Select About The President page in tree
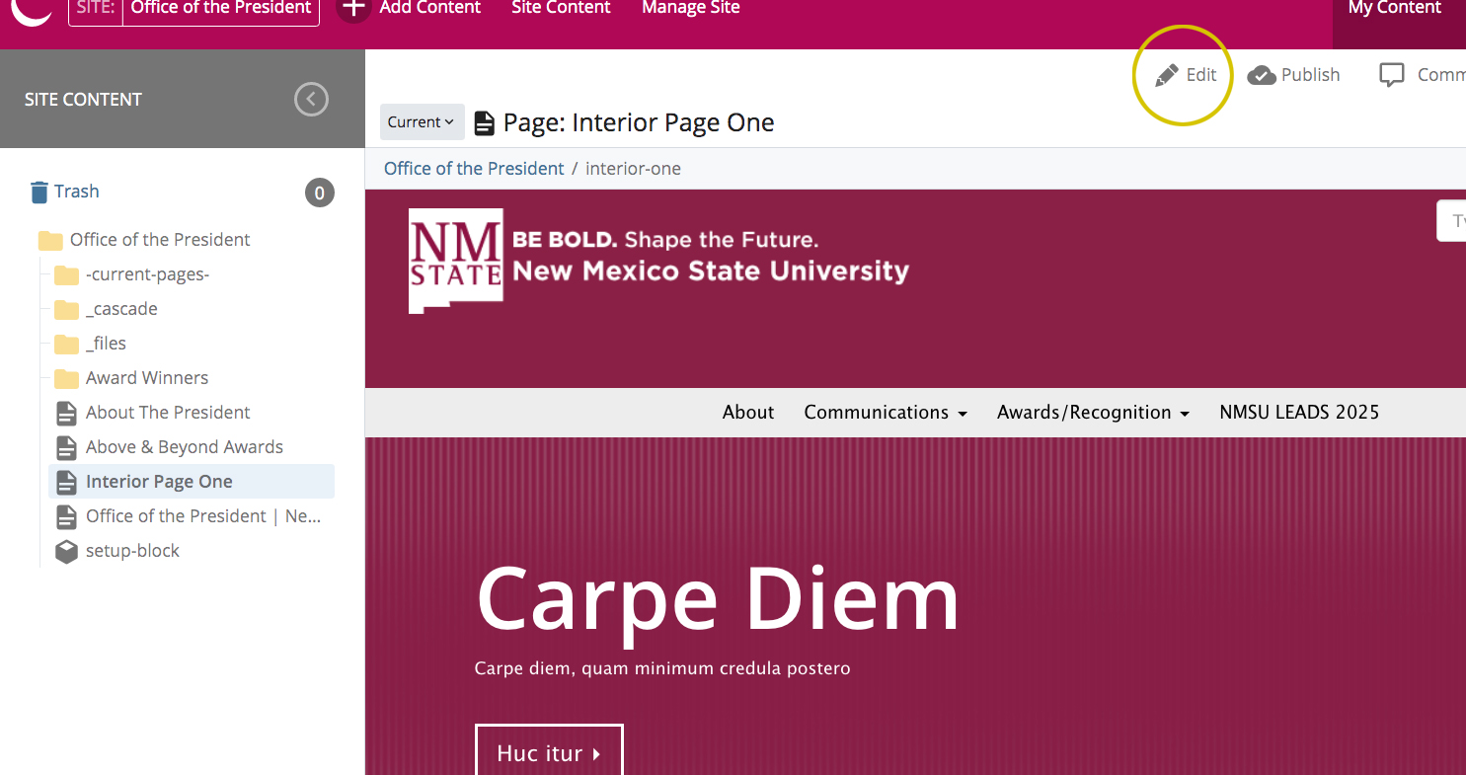 coord(168,413)
